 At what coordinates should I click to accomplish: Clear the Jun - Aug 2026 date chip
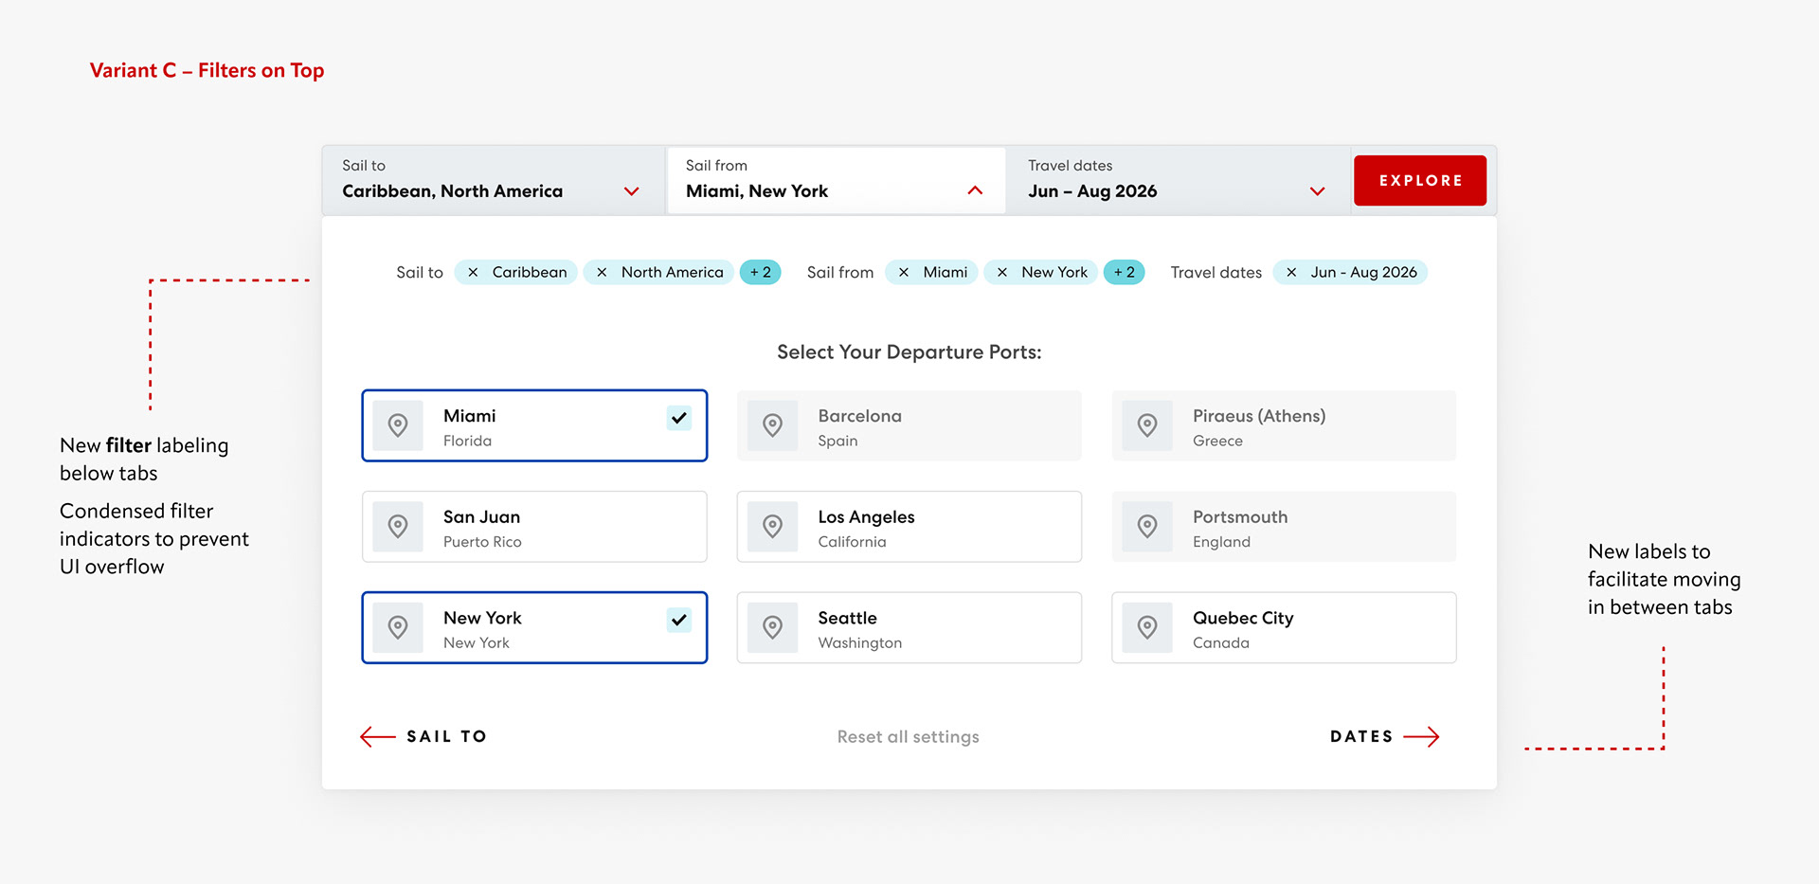click(1291, 273)
